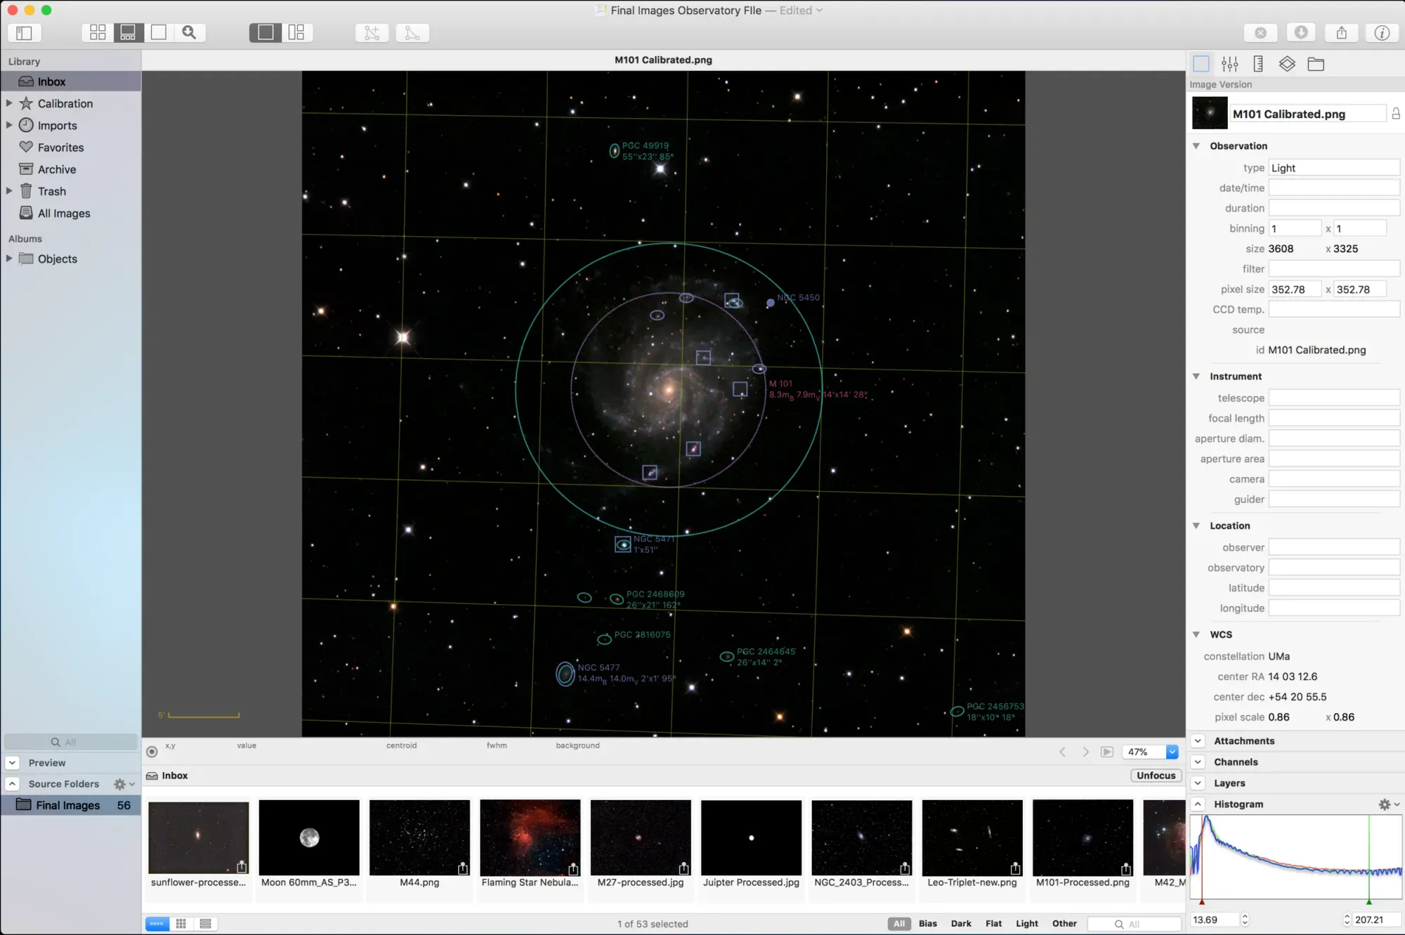1405x935 pixels.
Task: Click the adjustments sliders icon in the inspector
Action: pos(1229,64)
